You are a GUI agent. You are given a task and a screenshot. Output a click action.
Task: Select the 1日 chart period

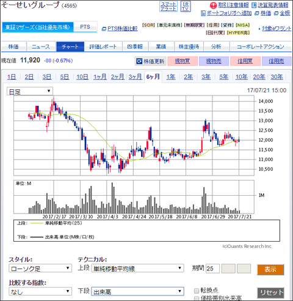pyautogui.click(x=12, y=77)
